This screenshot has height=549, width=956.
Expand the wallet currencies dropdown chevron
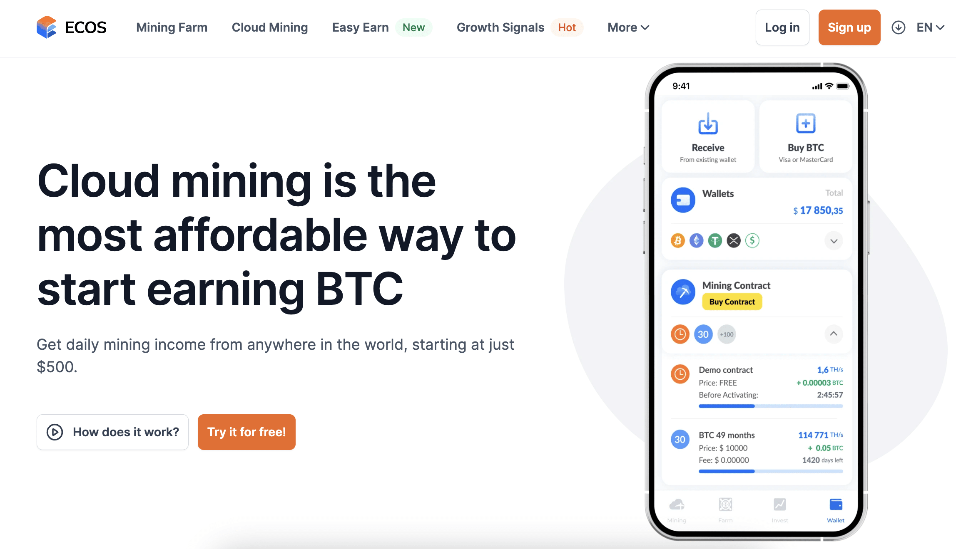834,240
